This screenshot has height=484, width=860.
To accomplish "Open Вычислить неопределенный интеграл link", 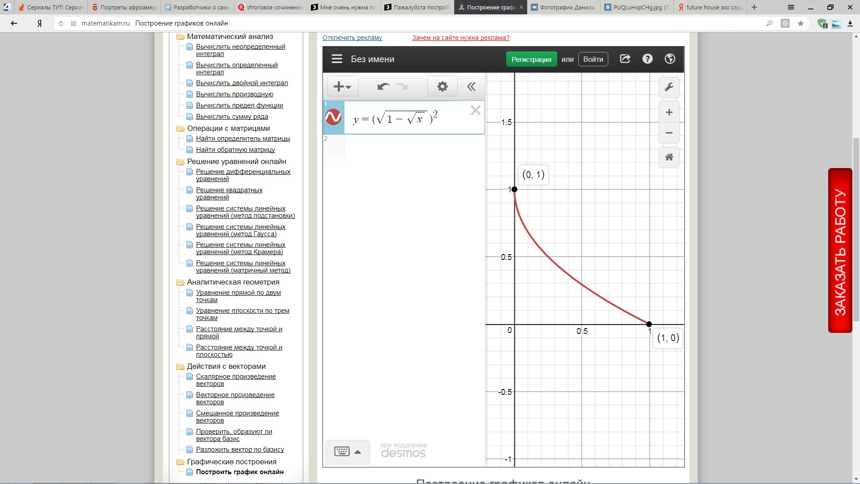I will 241,50.
